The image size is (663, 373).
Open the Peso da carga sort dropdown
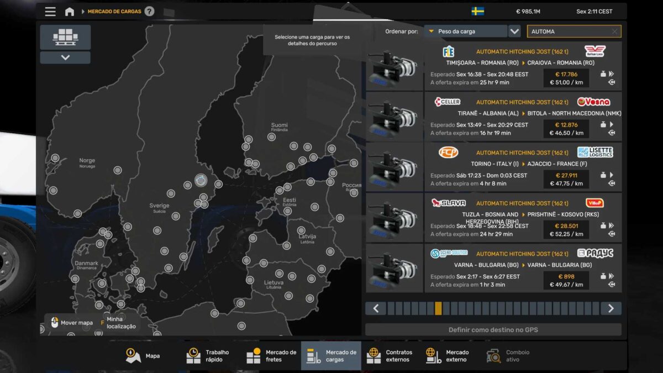click(466, 31)
